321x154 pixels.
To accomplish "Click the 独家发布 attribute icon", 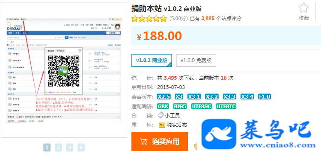I will click(x=162, y=125).
